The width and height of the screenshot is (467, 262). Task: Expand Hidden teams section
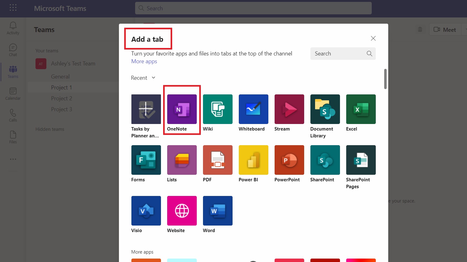click(x=50, y=129)
